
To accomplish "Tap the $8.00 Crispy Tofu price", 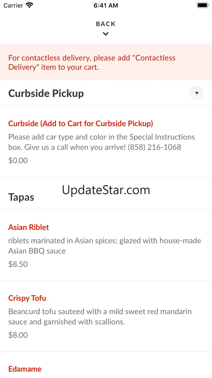I will point(18,335).
